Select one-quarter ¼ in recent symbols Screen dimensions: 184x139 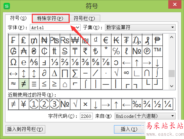pos(168,104)
